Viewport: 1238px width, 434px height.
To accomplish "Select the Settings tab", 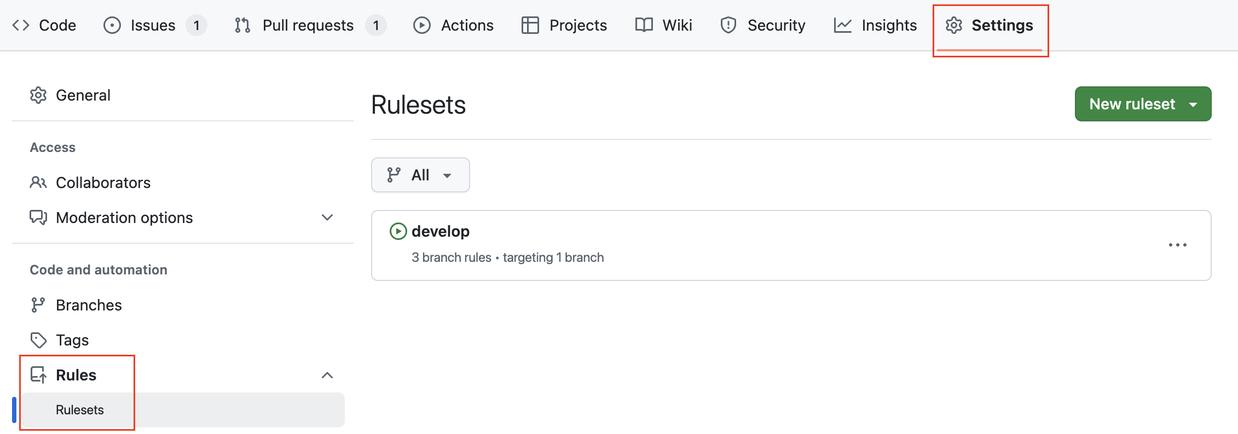I will 990,25.
